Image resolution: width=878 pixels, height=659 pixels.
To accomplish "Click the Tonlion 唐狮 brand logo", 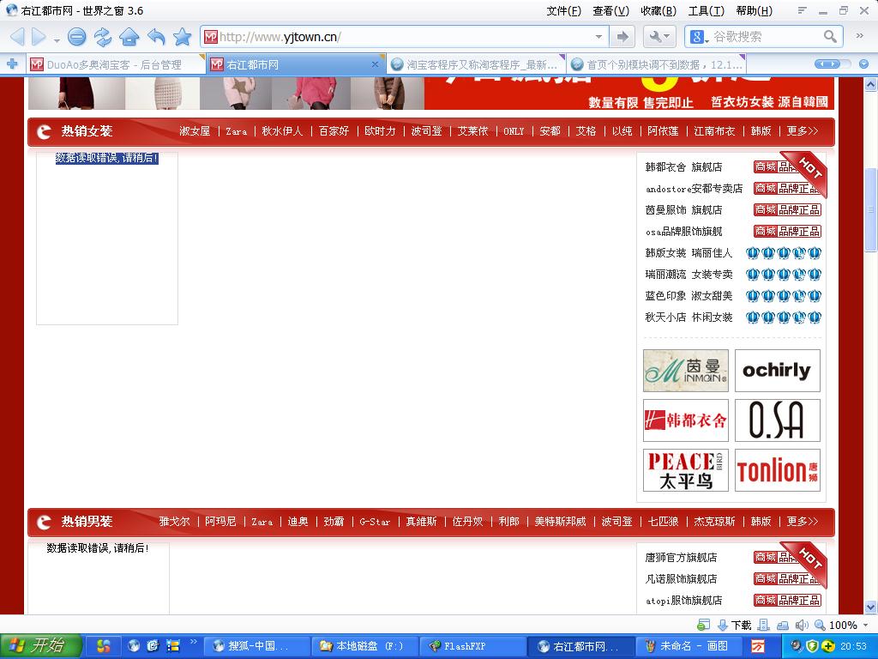I will point(777,470).
